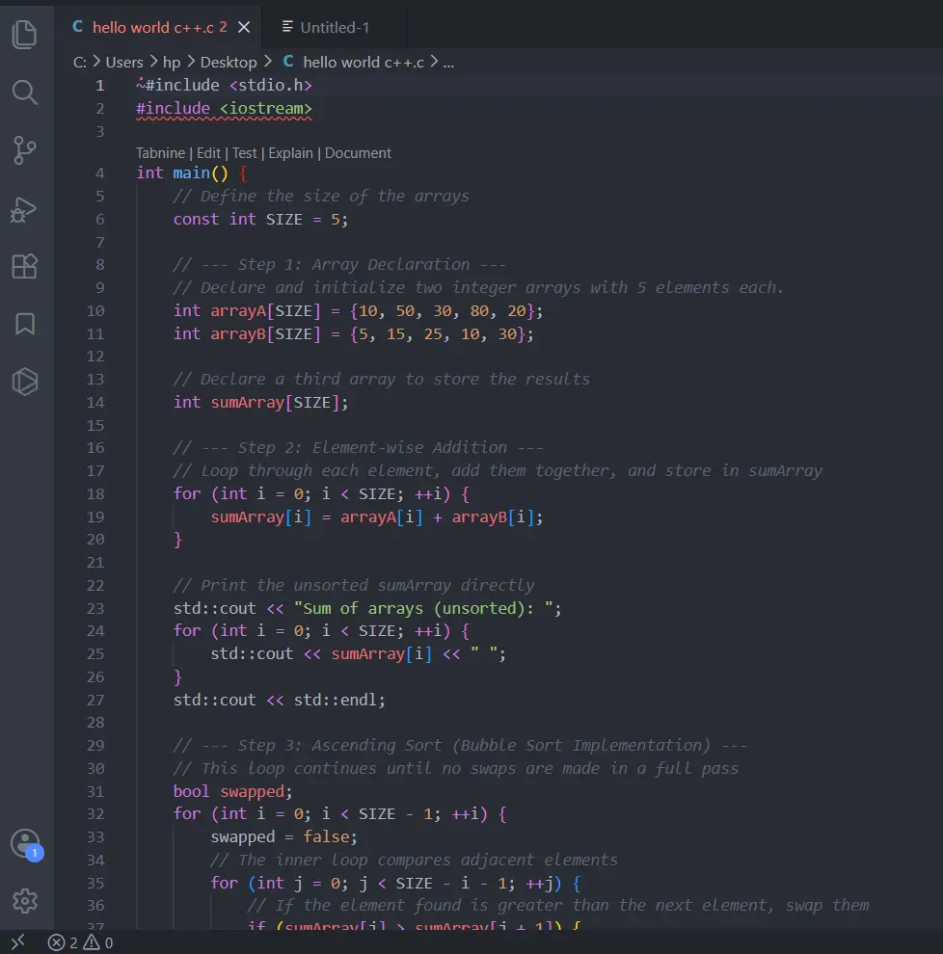The image size is (943, 954).
Task: Click the Test code lens link
Action: [x=244, y=152]
